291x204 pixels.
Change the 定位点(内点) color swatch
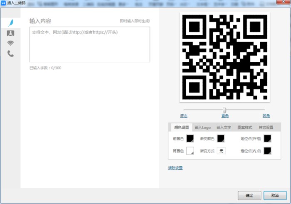[267, 151]
